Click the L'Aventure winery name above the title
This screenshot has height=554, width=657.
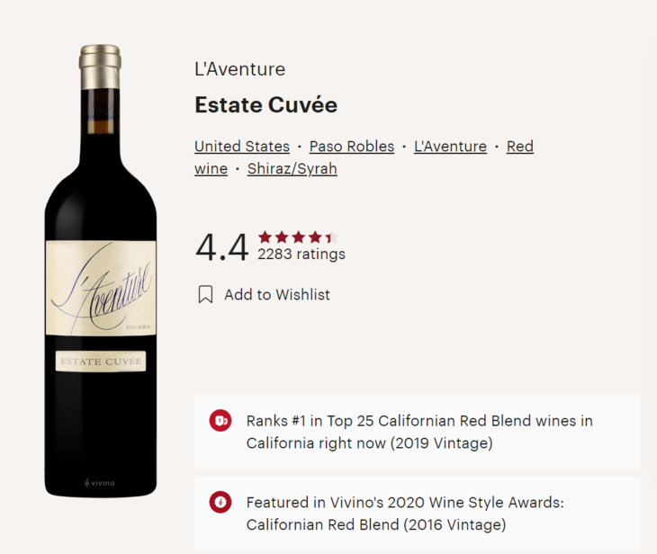tap(239, 69)
